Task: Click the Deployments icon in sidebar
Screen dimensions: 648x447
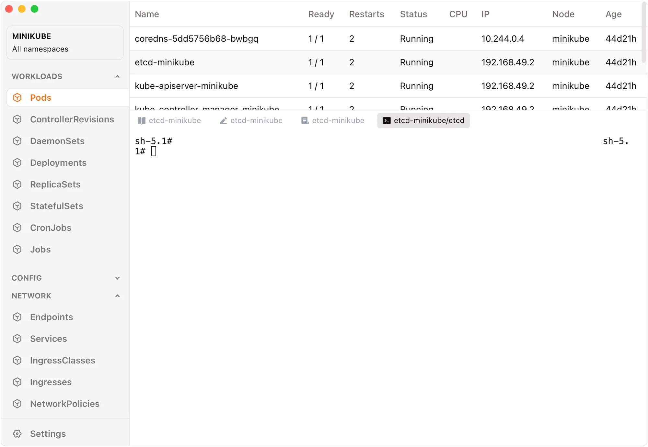Action: (x=18, y=162)
